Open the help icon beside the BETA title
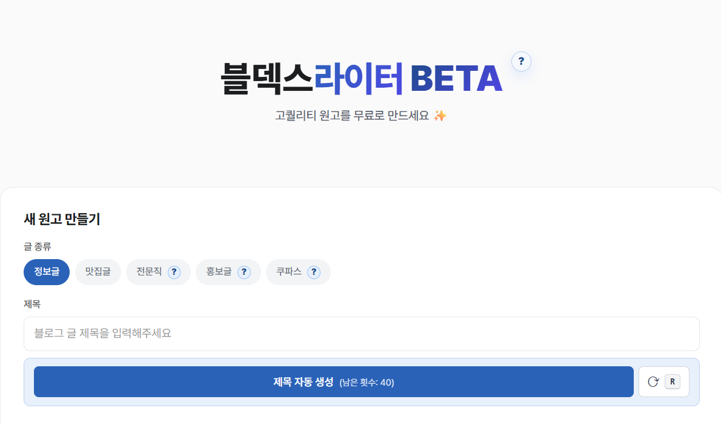The height and width of the screenshot is (425, 721). click(x=521, y=61)
